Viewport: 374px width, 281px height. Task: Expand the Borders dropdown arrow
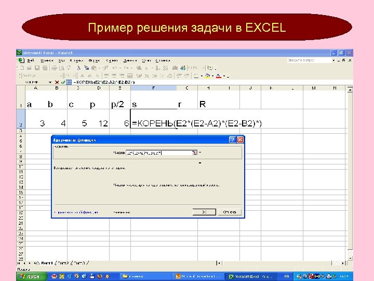202,76
